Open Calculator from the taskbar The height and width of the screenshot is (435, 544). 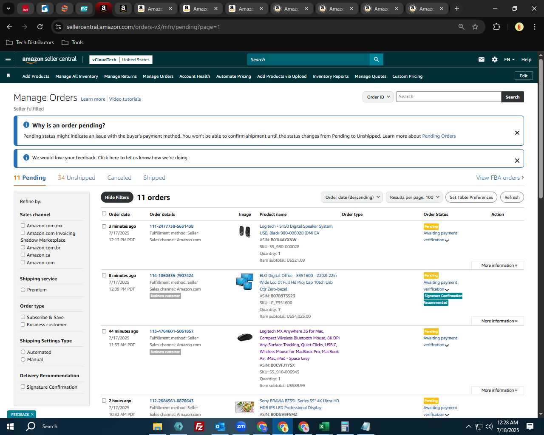click(x=345, y=427)
